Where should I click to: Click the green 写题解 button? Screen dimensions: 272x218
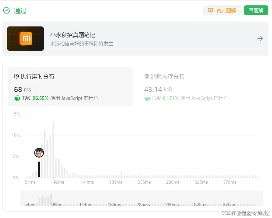pos(256,11)
